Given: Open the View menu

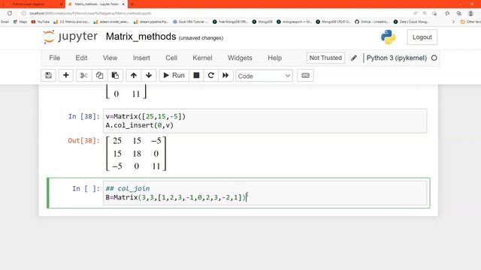Looking at the screenshot, I should pyautogui.click(x=110, y=58).
